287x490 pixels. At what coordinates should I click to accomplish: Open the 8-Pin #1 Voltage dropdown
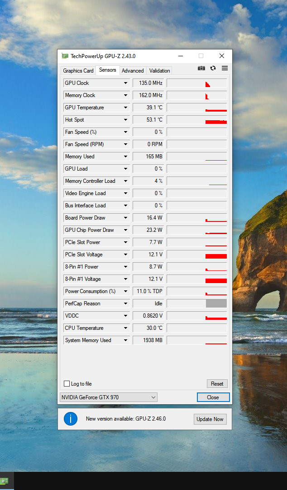click(x=125, y=279)
